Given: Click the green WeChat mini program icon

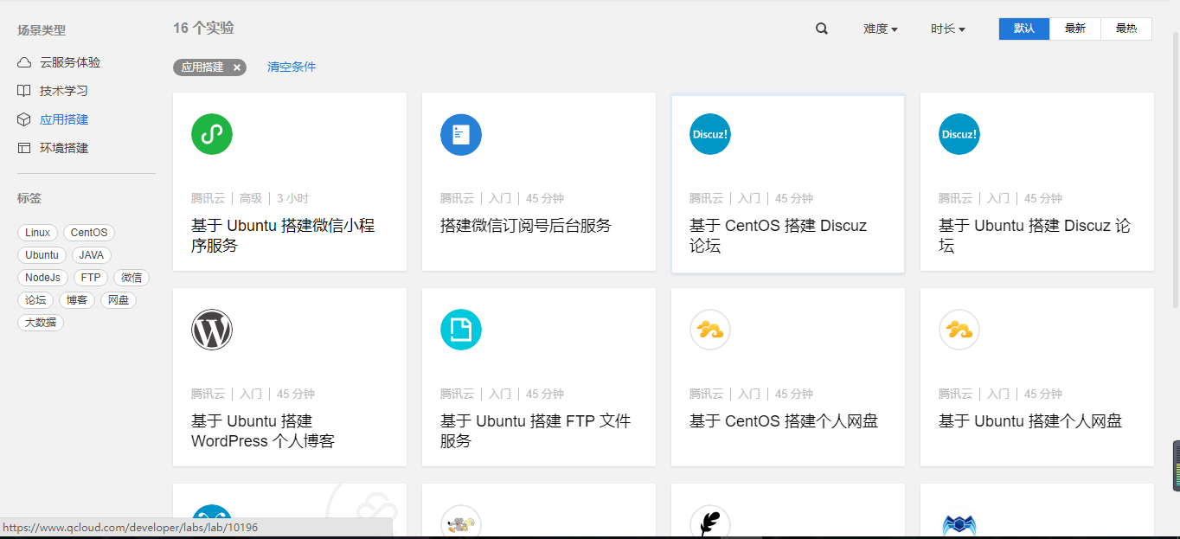Looking at the screenshot, I should point(212,134).
